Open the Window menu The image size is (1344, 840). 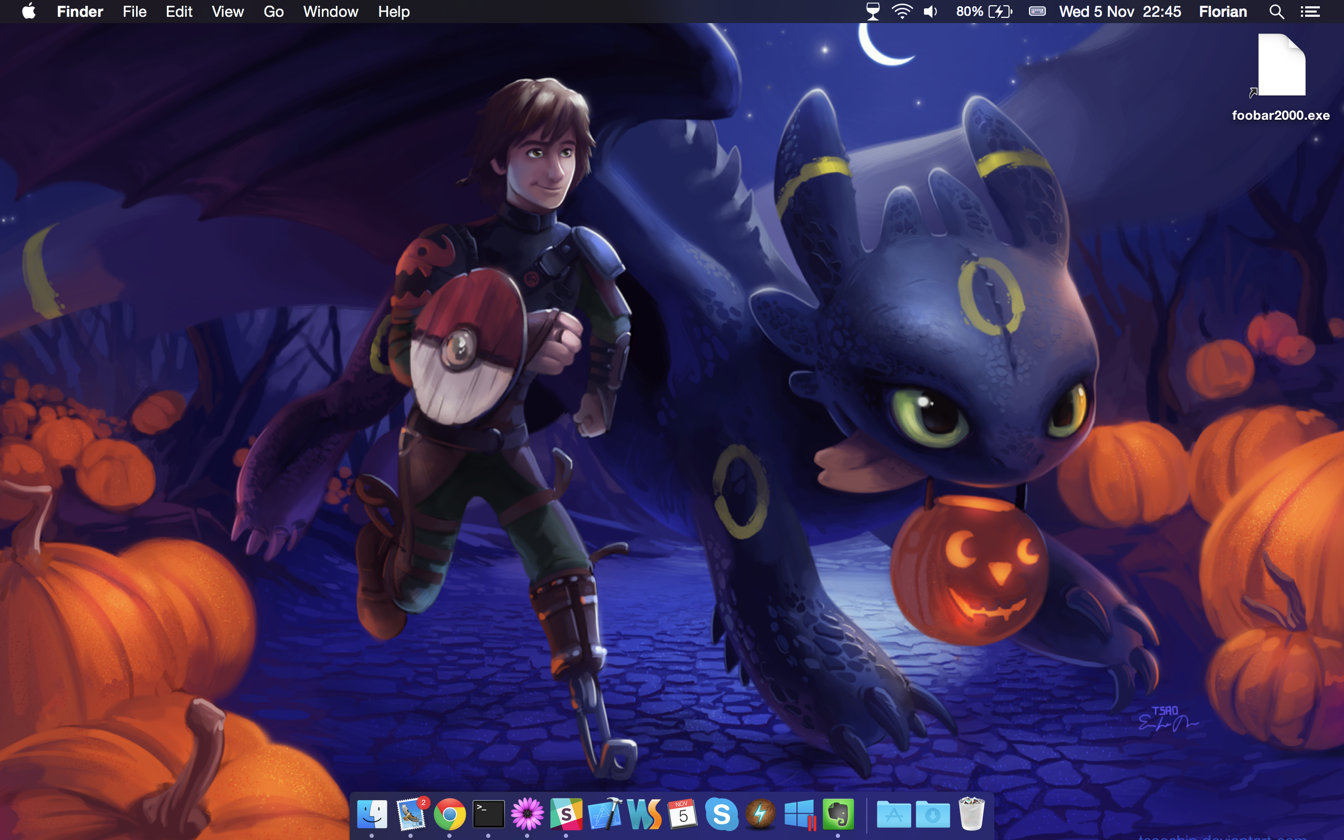click(x=330, y=12)
